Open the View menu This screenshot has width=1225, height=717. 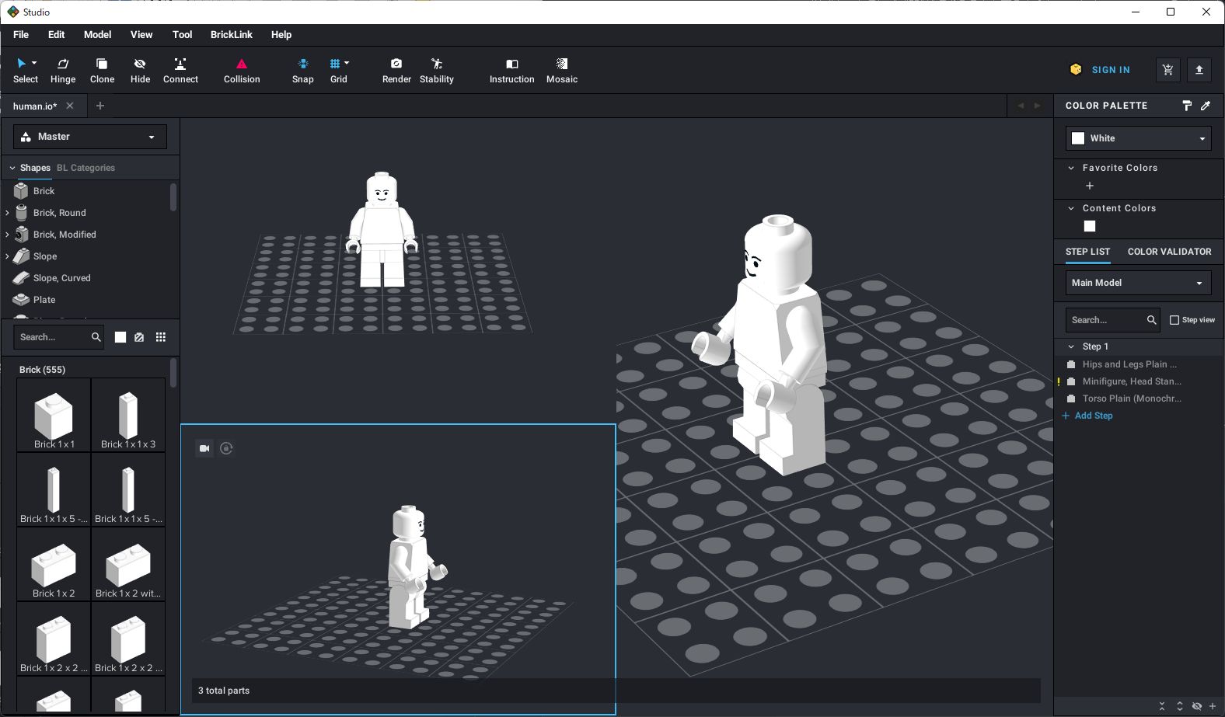[141, 34]
